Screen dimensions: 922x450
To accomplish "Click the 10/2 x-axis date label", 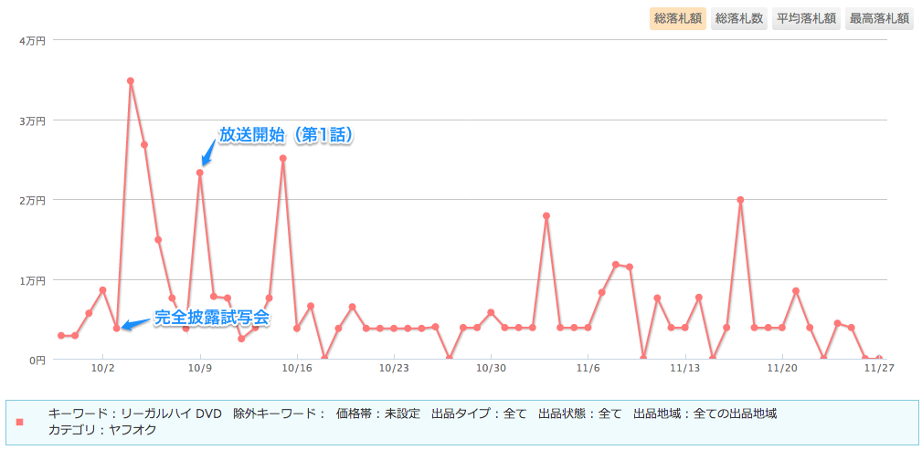I will coord(103,369).
